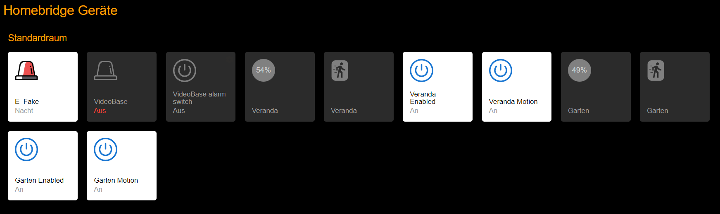This screenshot has width=720, height=214.
Task: Toggle the Veranda Motion switch off
Action: click(x=516, y=87)
